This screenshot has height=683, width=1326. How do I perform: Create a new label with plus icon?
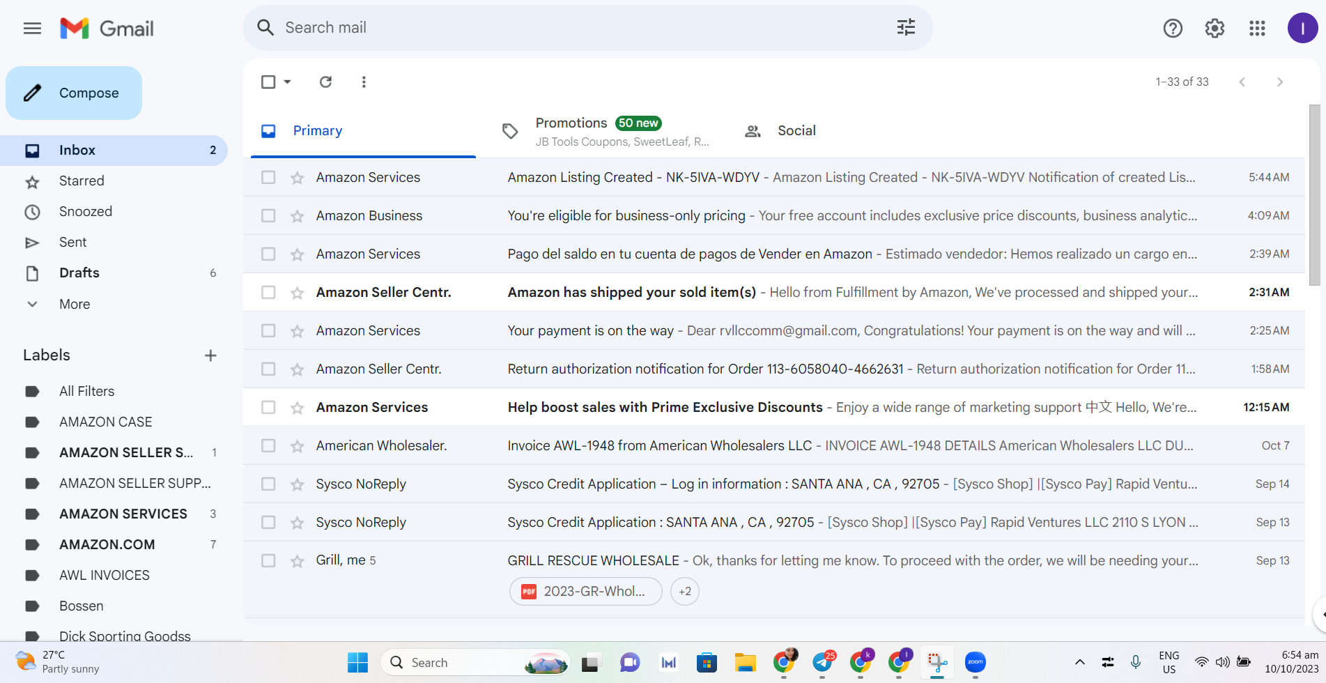pos(210,355)
